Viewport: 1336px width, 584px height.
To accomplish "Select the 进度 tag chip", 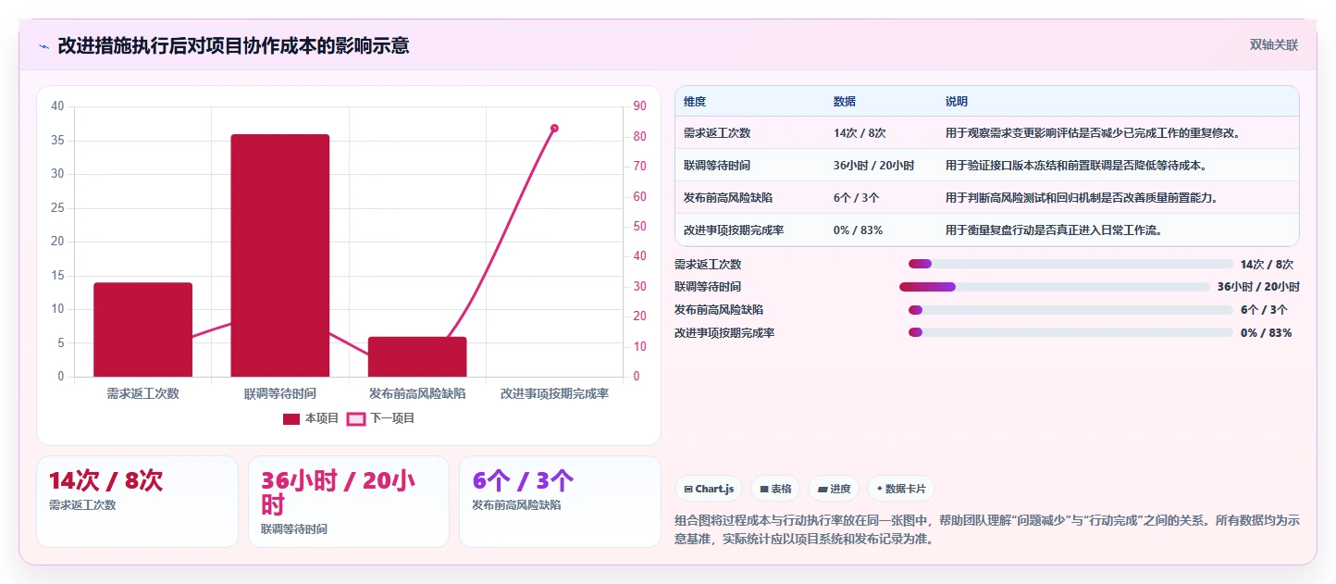I will 834,489.
